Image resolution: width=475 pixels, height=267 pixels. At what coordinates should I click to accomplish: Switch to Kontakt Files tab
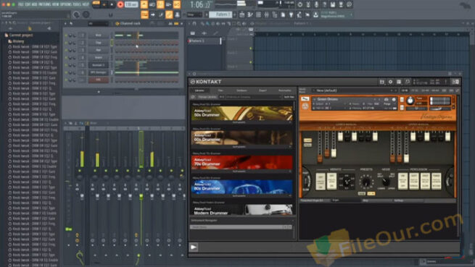pos(220,90)
